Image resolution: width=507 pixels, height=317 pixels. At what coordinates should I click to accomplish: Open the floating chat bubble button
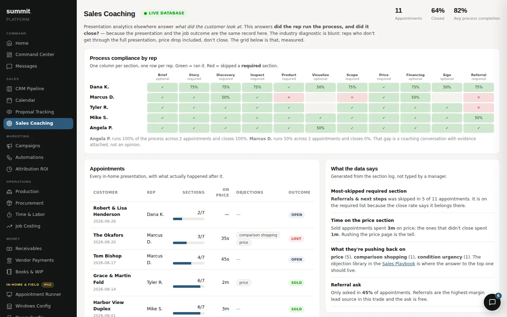point(492,302)
